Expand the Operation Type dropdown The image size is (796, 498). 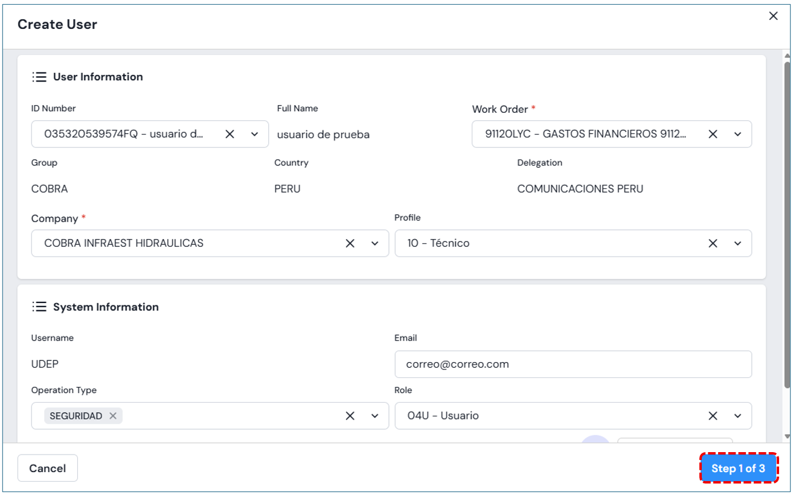pyautogui.click(x=374, y=416)
